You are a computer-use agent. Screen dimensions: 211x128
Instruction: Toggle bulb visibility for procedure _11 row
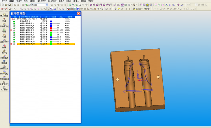coord(41,41)
